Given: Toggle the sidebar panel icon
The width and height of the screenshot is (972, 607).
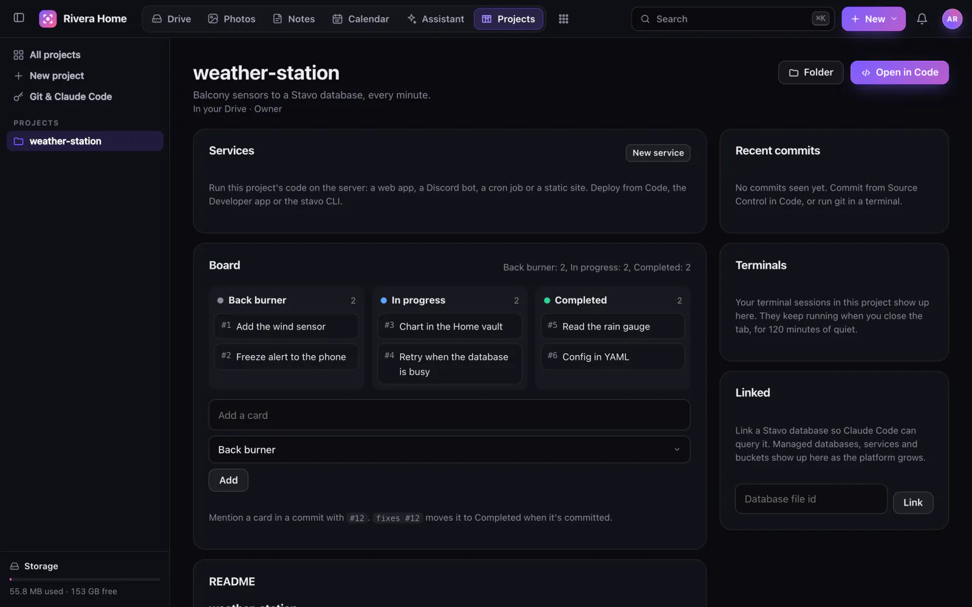Looking at the screenshot, I should 19,18.
